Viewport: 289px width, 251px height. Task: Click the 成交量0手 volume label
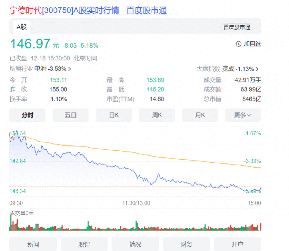click(22, 213)
